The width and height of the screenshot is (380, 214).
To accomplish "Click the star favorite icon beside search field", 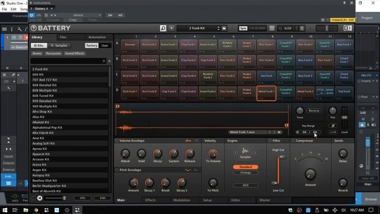I will point(109,61).
